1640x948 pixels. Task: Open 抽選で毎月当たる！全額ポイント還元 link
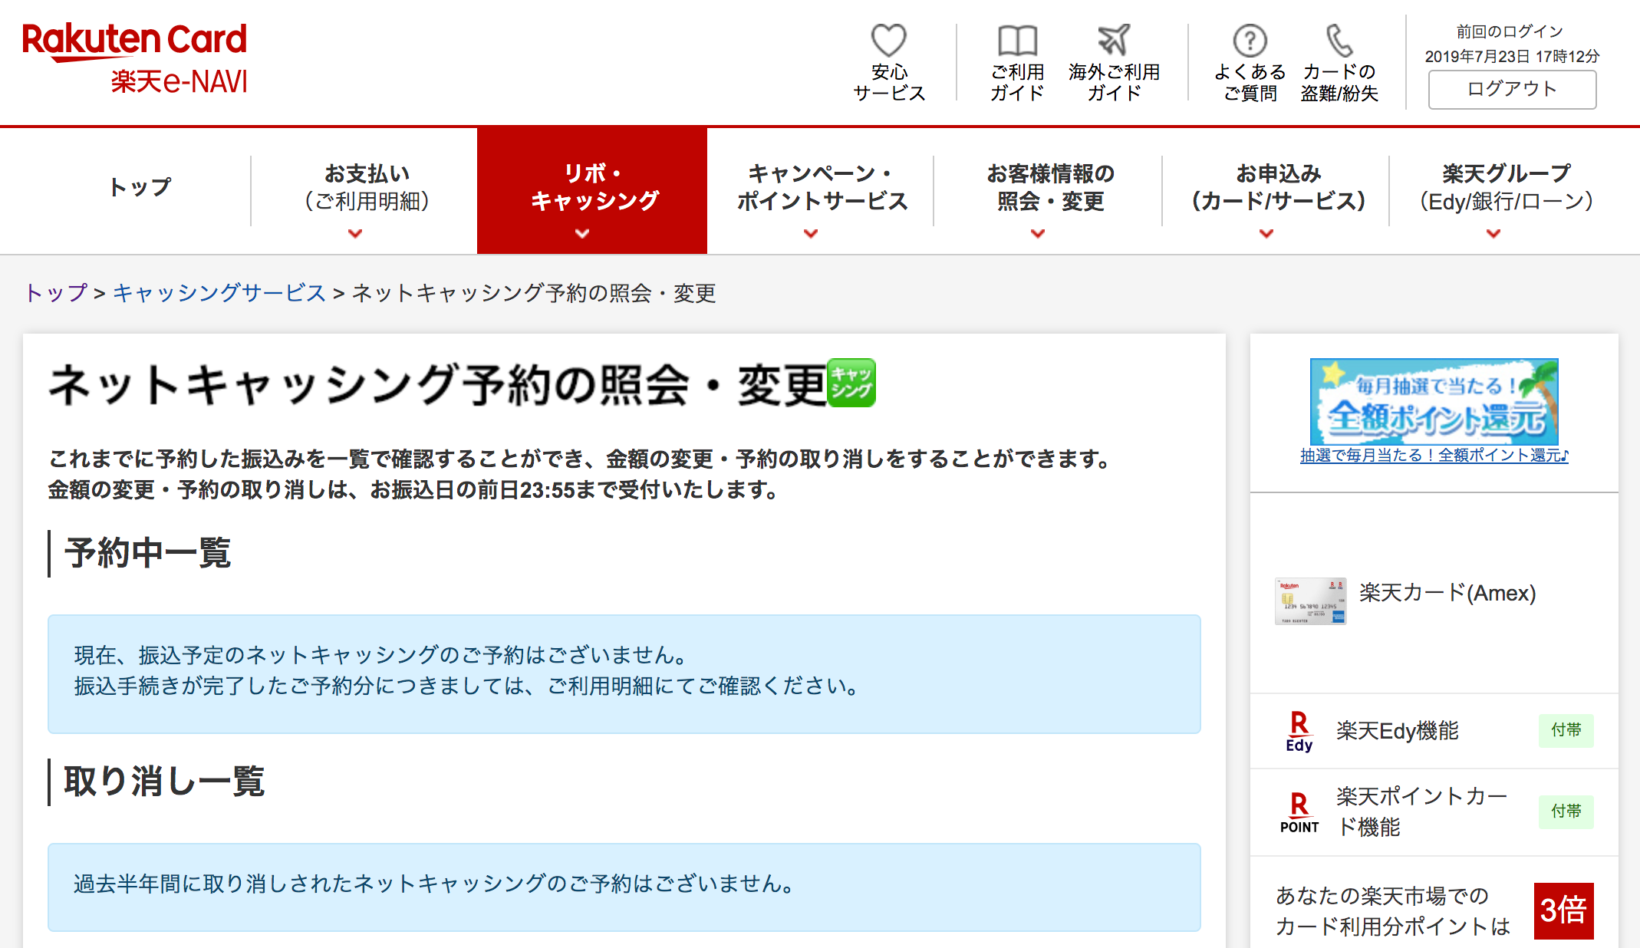(1434, 456)
